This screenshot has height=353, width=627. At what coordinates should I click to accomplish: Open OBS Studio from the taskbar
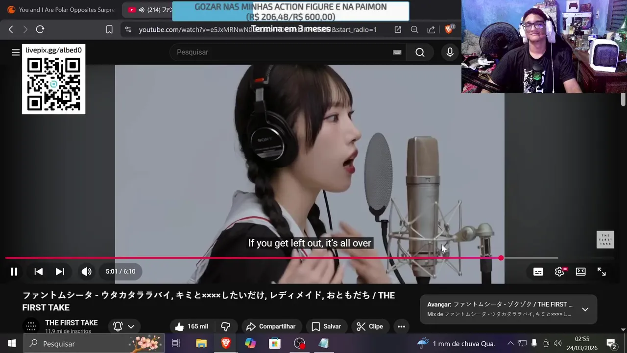(x=299, y=343)
